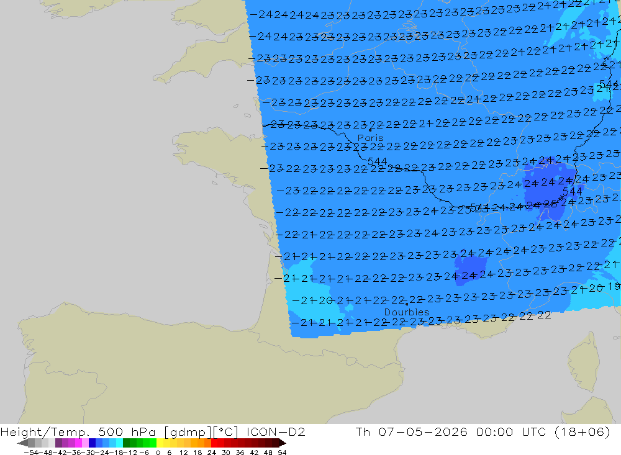Click the 00:00 UTC (18+06) forecast time

click(543, 431)
